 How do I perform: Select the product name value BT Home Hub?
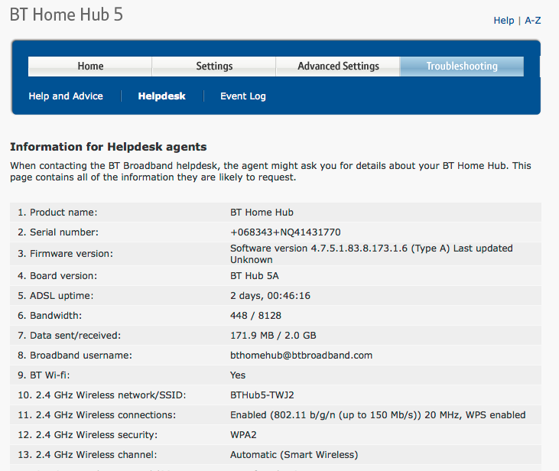point(262,213)
